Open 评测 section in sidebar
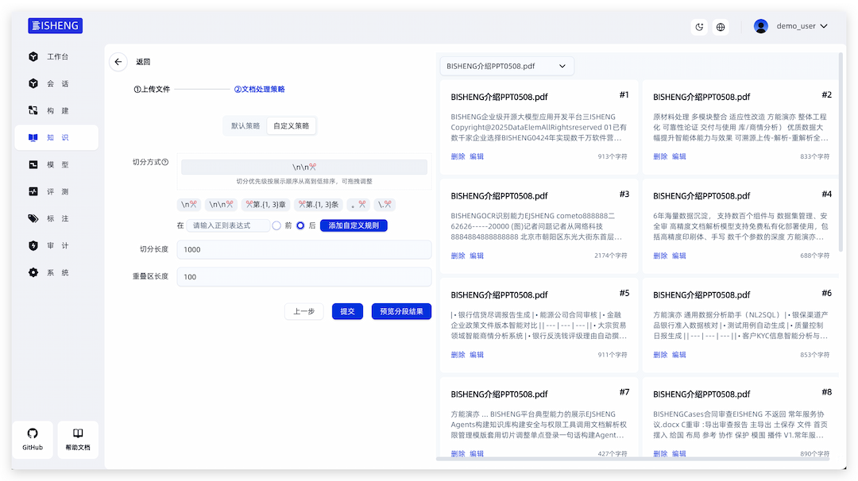This screenshot has height=481, width=858. pyautogui.click(x=56, y=192)
